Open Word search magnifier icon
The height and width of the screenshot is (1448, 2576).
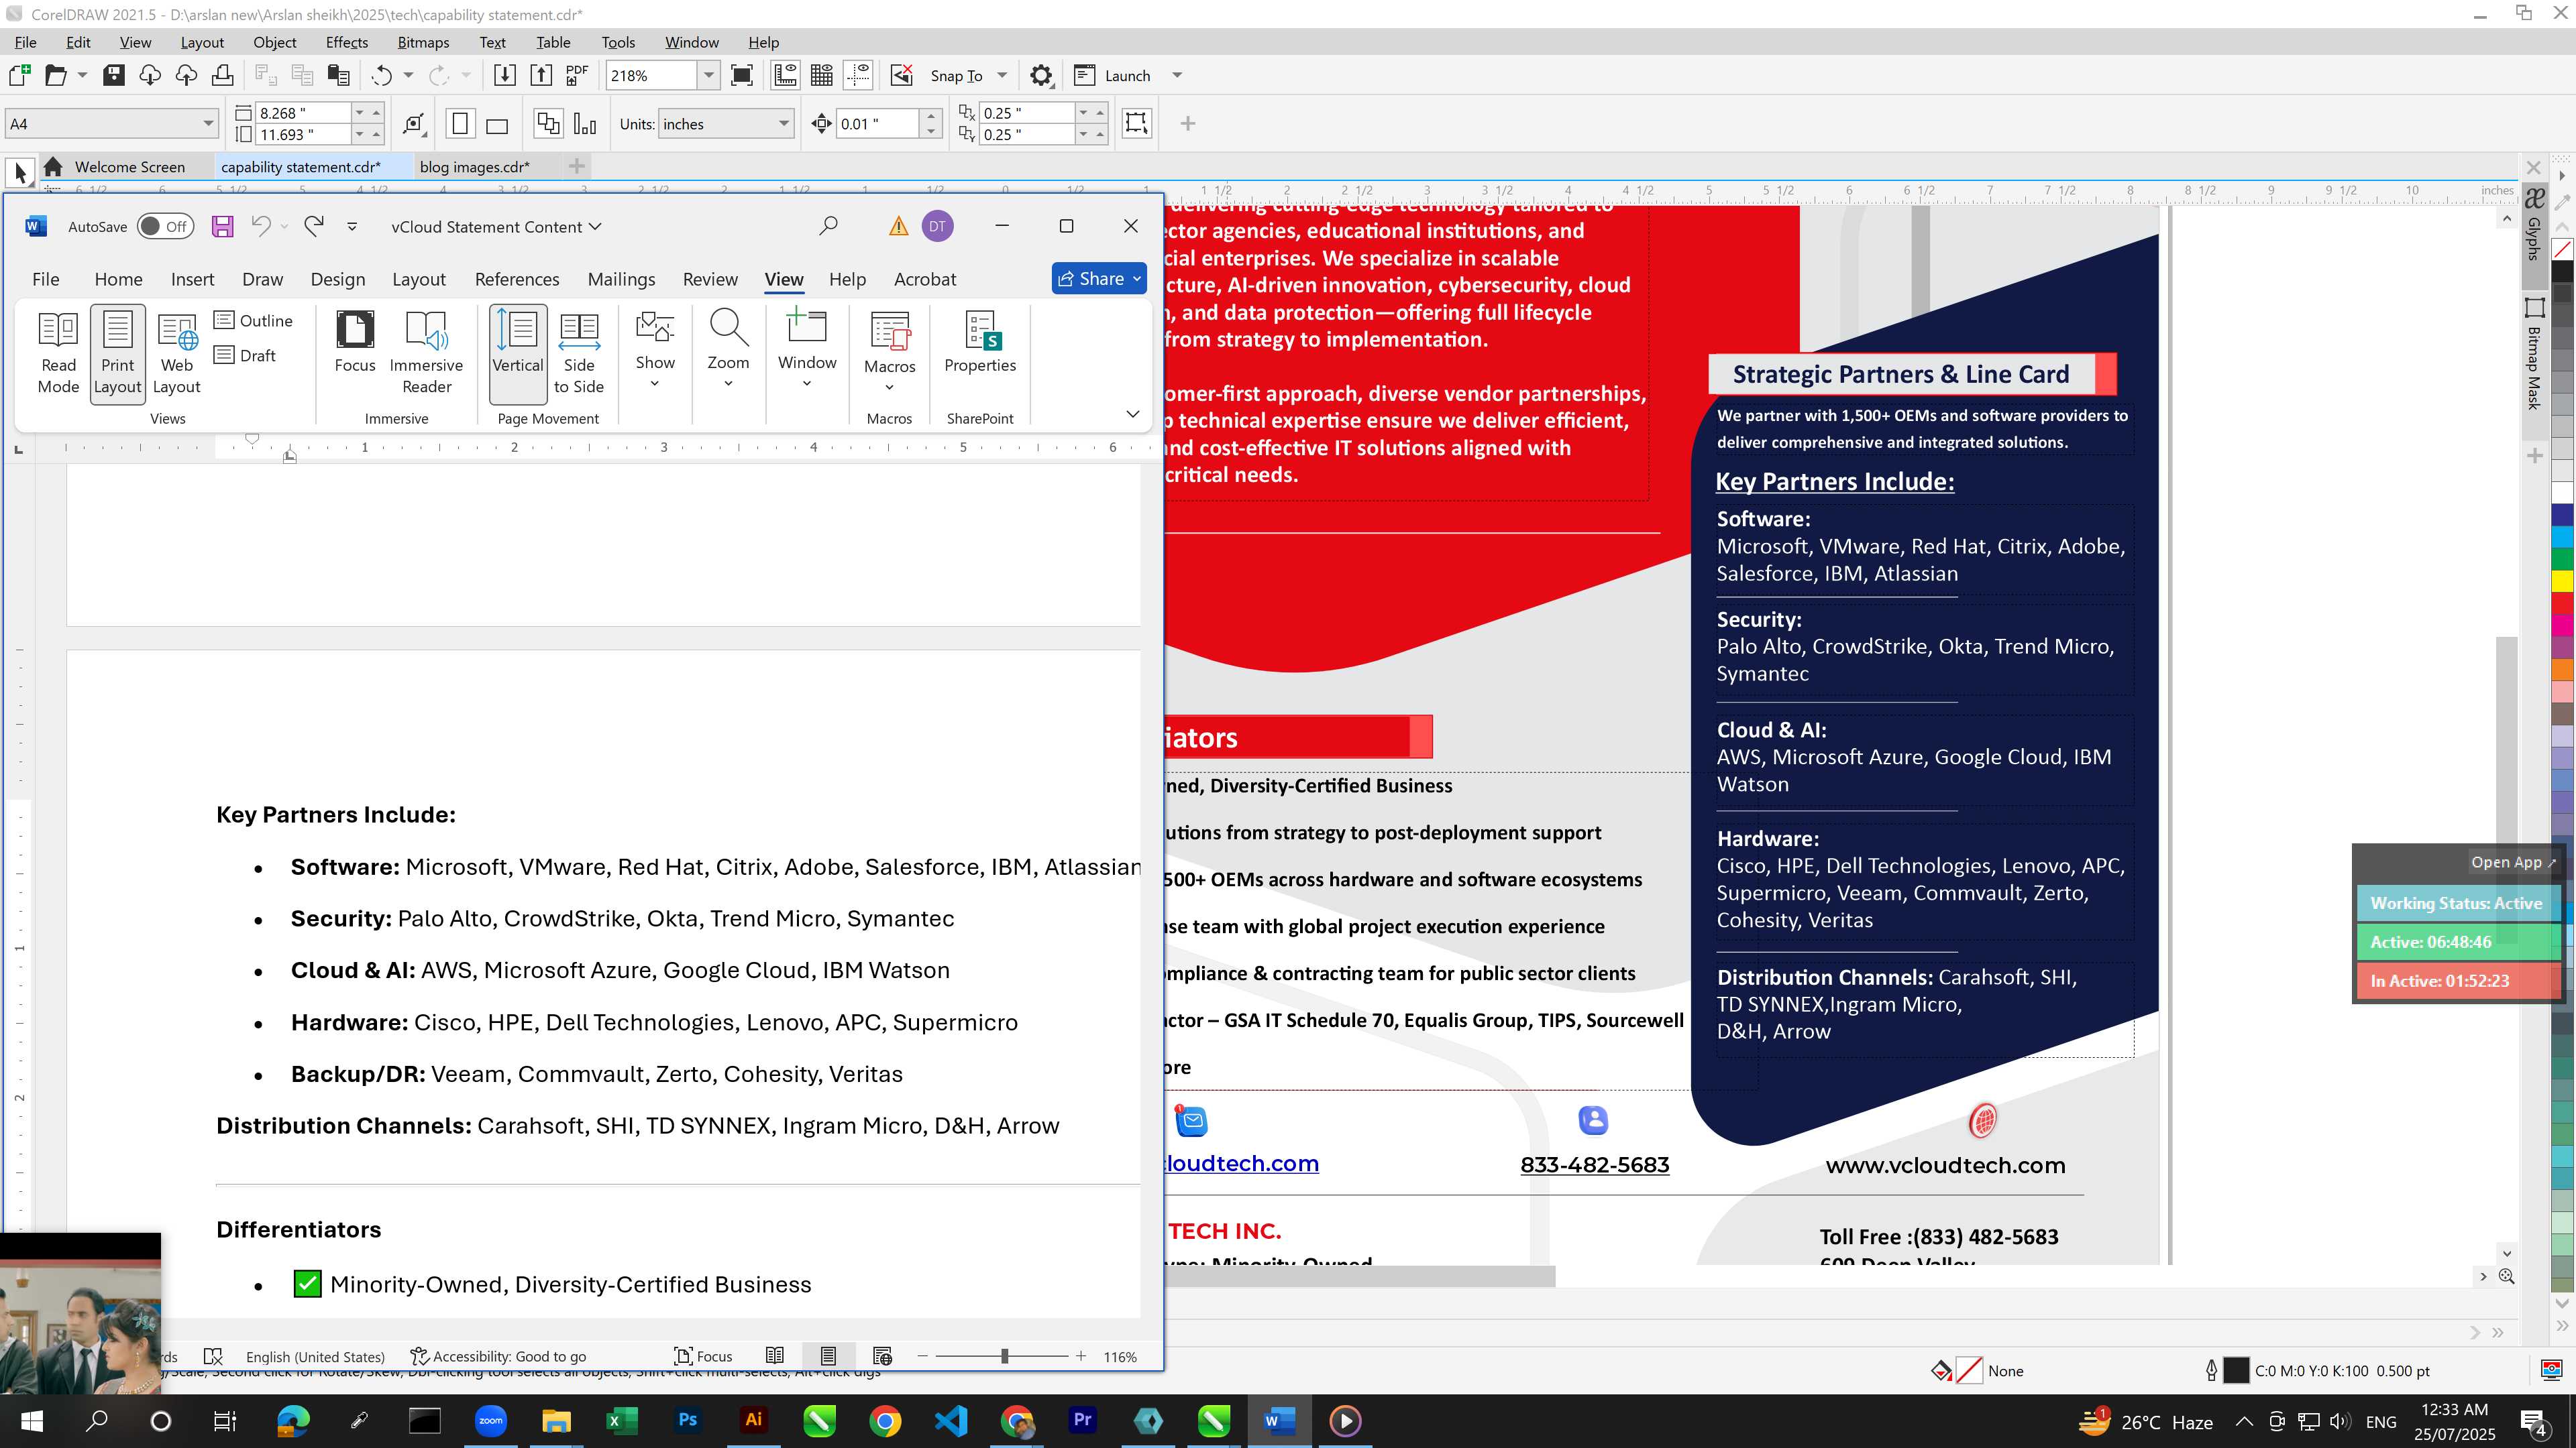pos(828,227)
